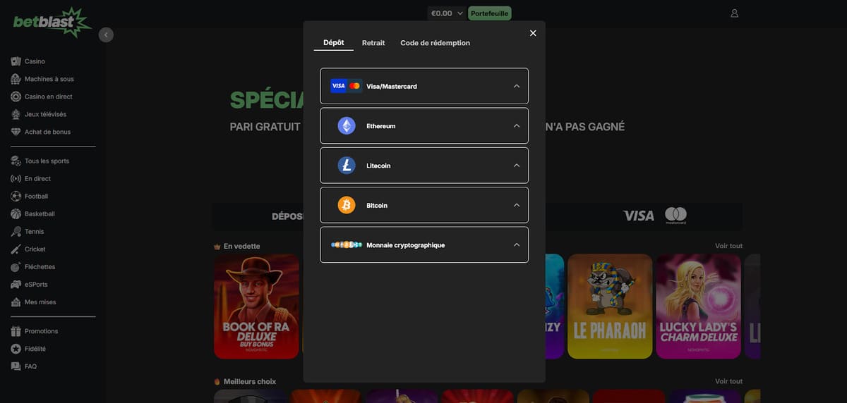The width and height of the screenshot is (847, 403).
Task: Click the Machines à sous icon
Action: point(16,79)
